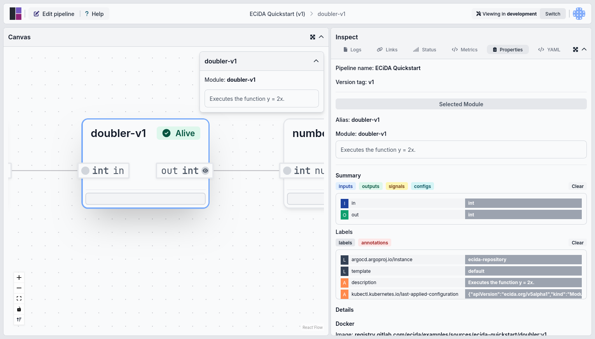
Task: Toggle the signals filter chip
Action: click(397, 186)
